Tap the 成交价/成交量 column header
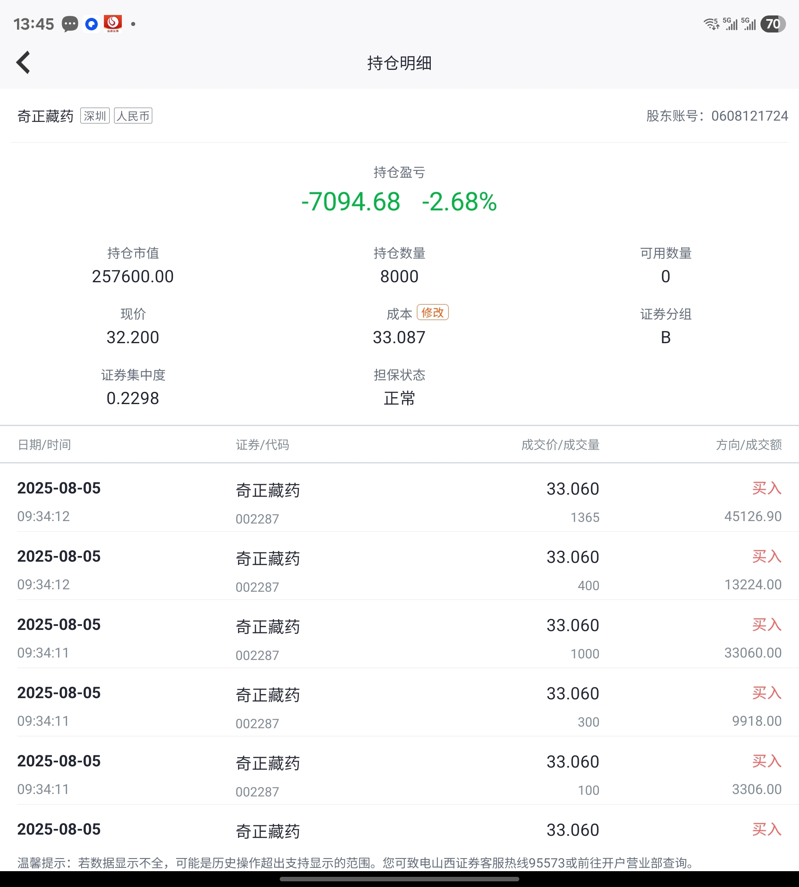This screenshot has height=887, width=799. click(x=560, y=445)
